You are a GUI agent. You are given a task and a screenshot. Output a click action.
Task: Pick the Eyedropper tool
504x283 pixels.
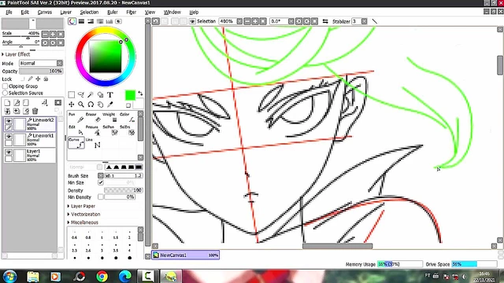(110, 105)
